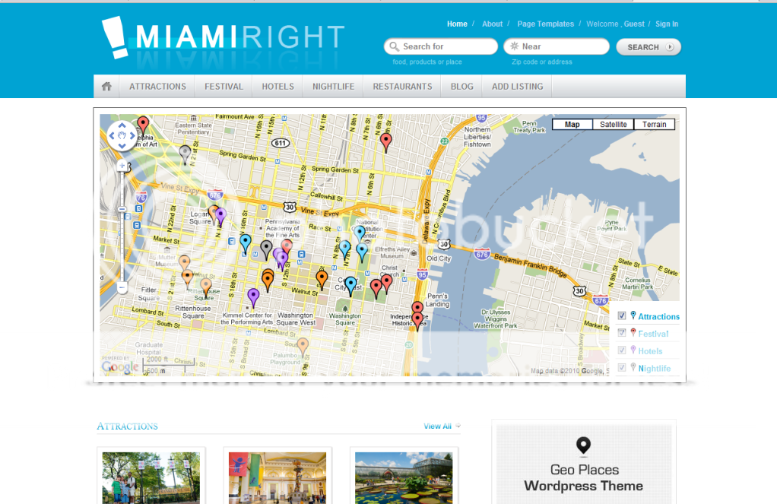Open the Add Listing menu item
777x504 pixels.
pos(517,86)
